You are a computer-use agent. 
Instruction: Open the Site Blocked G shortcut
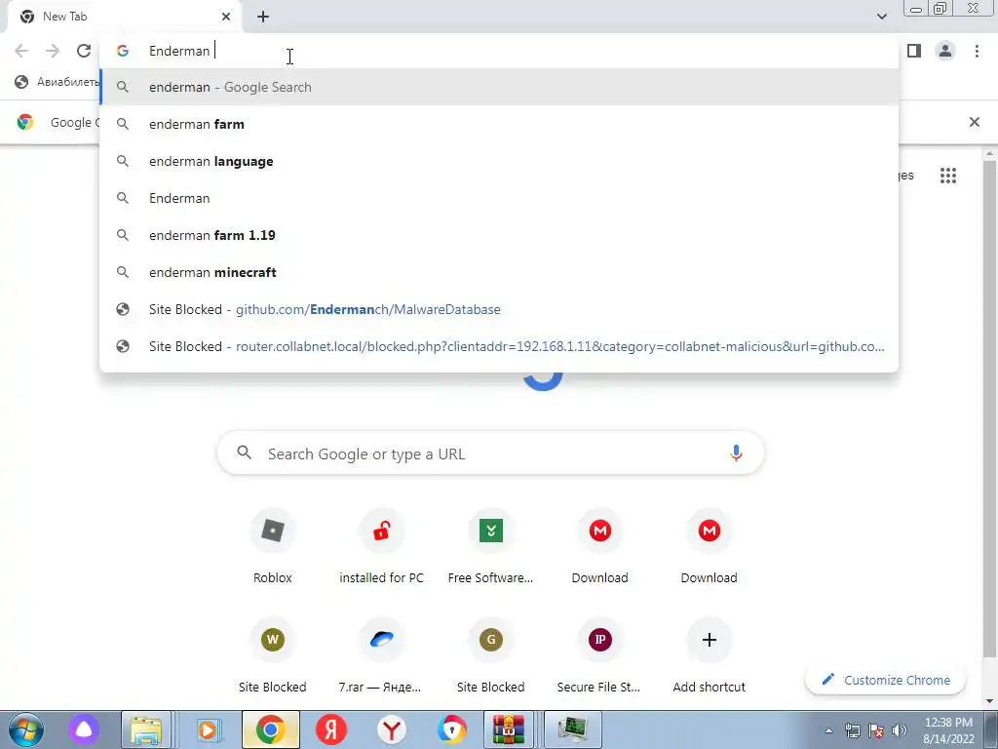click(x=491, y=657)
